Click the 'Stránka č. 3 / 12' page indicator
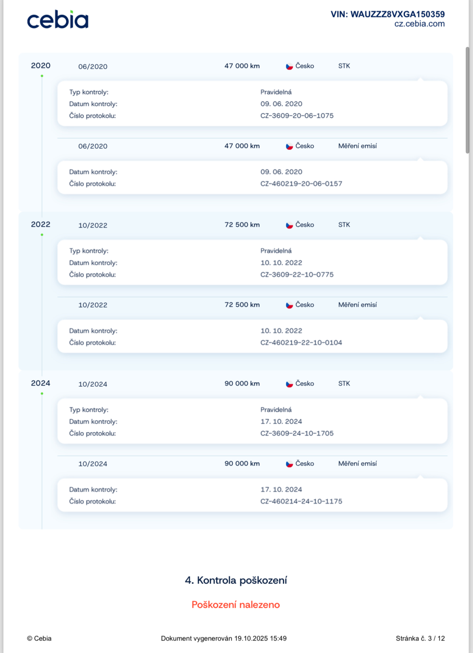The height and width of the screenshot is (653, 473). click(420, 638)
